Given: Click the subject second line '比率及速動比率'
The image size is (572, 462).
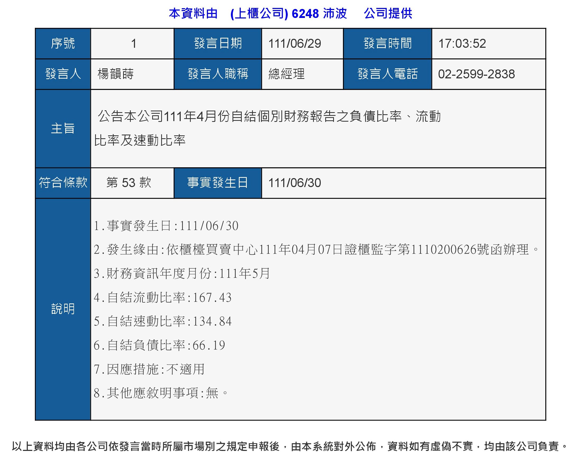Looking at the screenshot, I should [139, 140].
